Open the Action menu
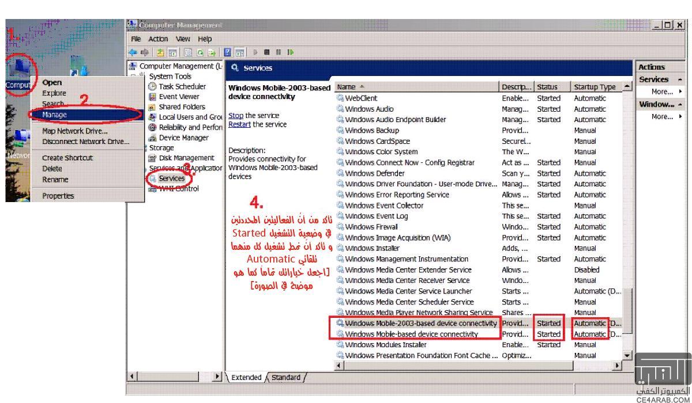 point(157,39)
